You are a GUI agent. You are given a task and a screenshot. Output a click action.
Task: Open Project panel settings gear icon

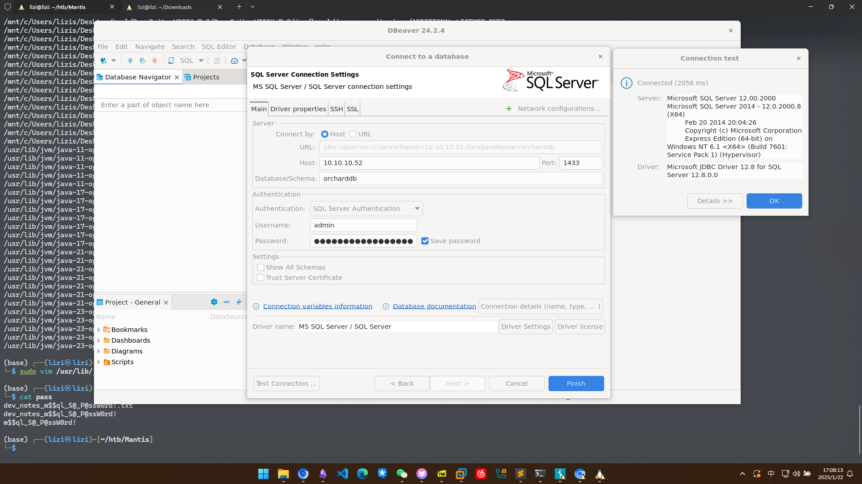[x=214, y=302]
